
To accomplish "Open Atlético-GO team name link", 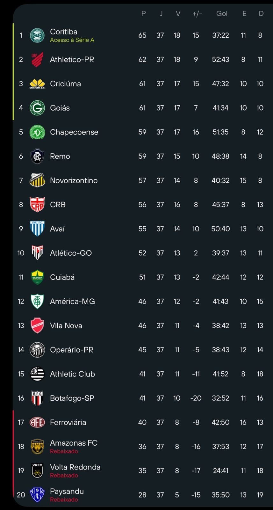I will pos(71,253).
